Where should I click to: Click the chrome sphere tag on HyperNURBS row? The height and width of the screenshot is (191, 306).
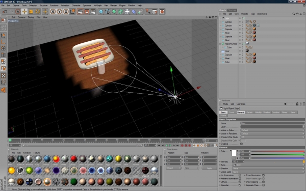247,43
